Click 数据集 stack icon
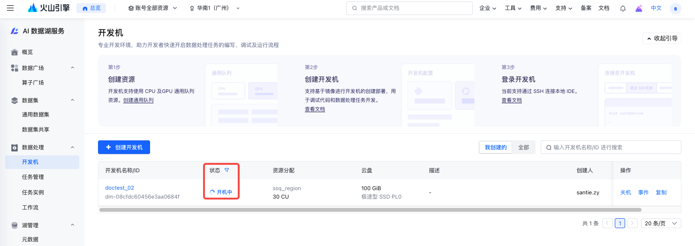The height and width of the screenshot is (246, 695). tap(15, 100)
